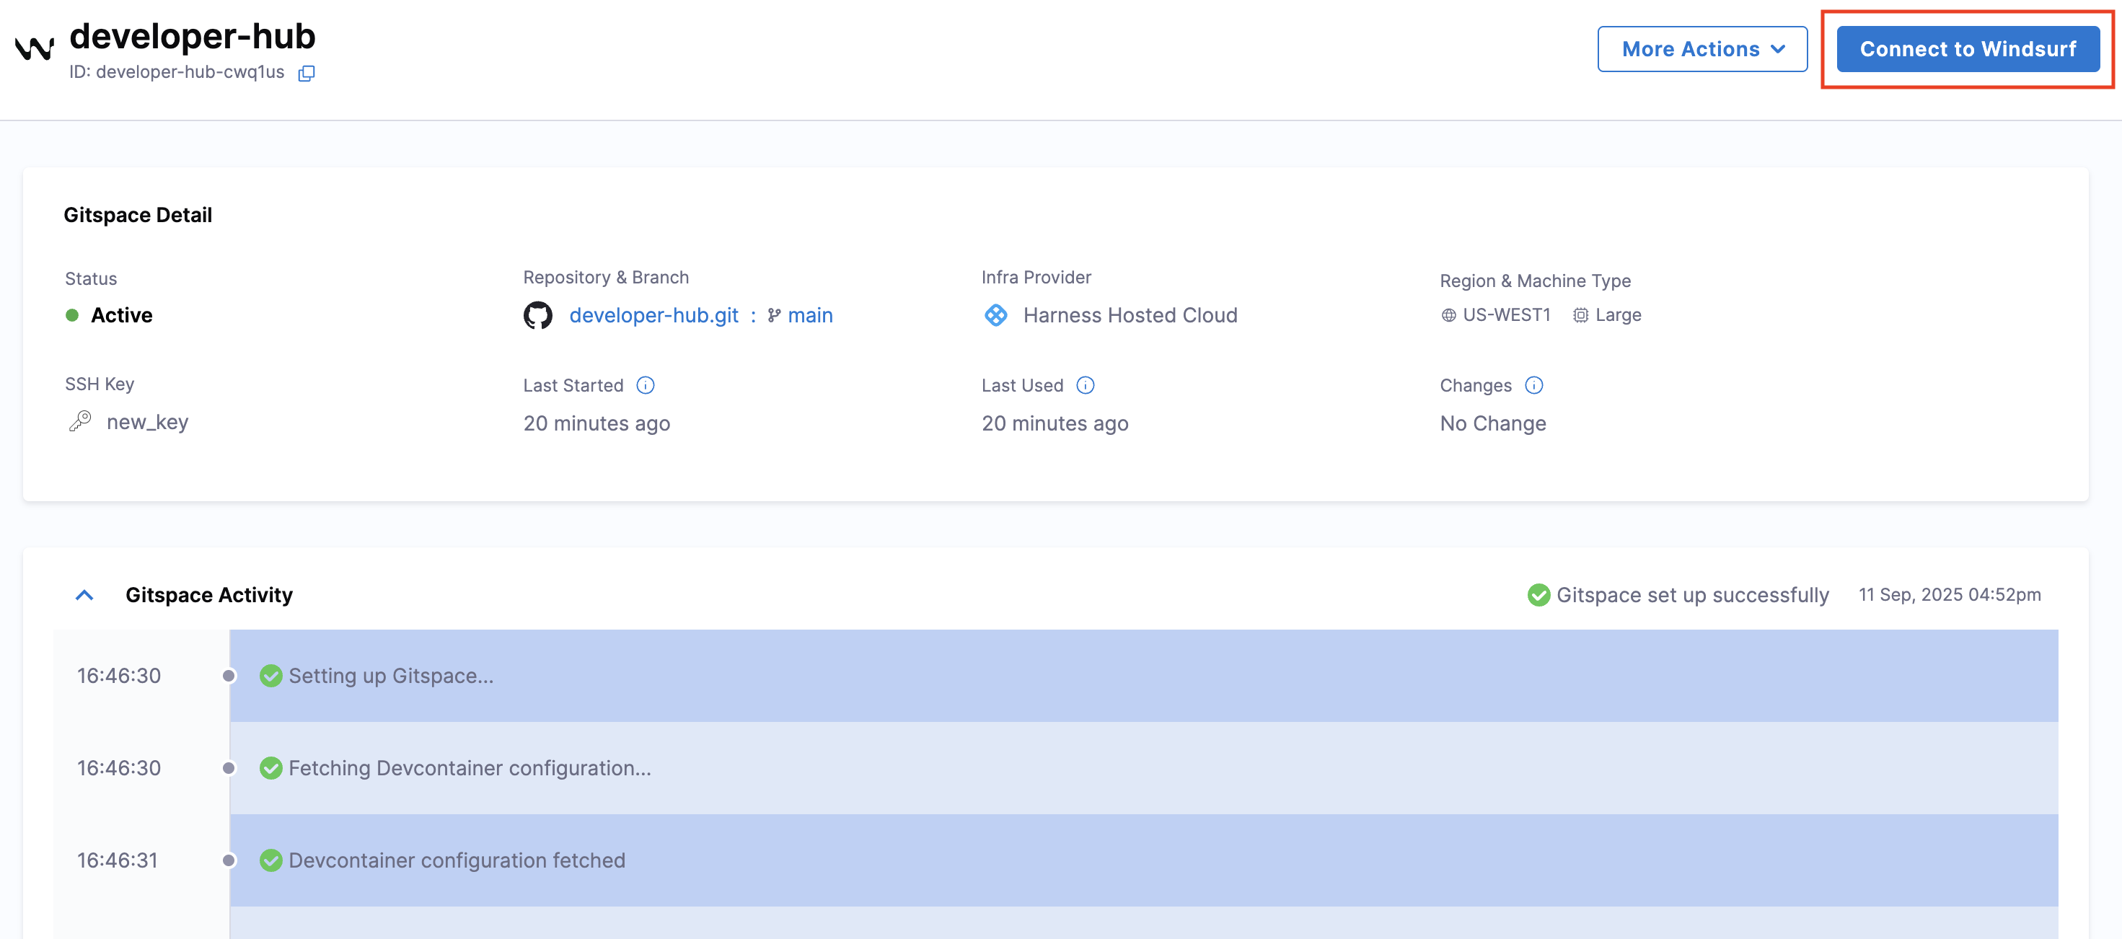Click the Harness Hosted Cloud icon

coord(996,315)
